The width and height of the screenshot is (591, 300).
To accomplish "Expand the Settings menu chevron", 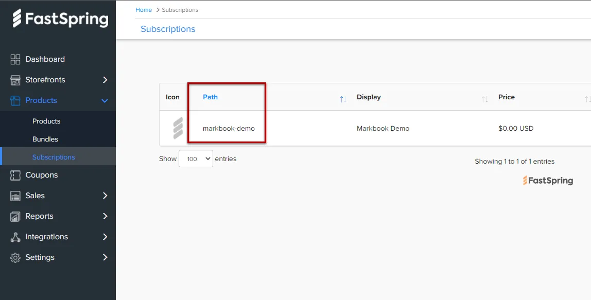I will [x=105, y=257].
